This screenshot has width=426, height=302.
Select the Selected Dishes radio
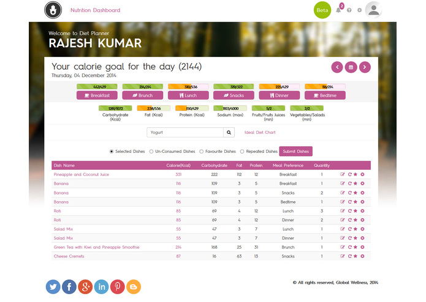(x=112, y=152)
